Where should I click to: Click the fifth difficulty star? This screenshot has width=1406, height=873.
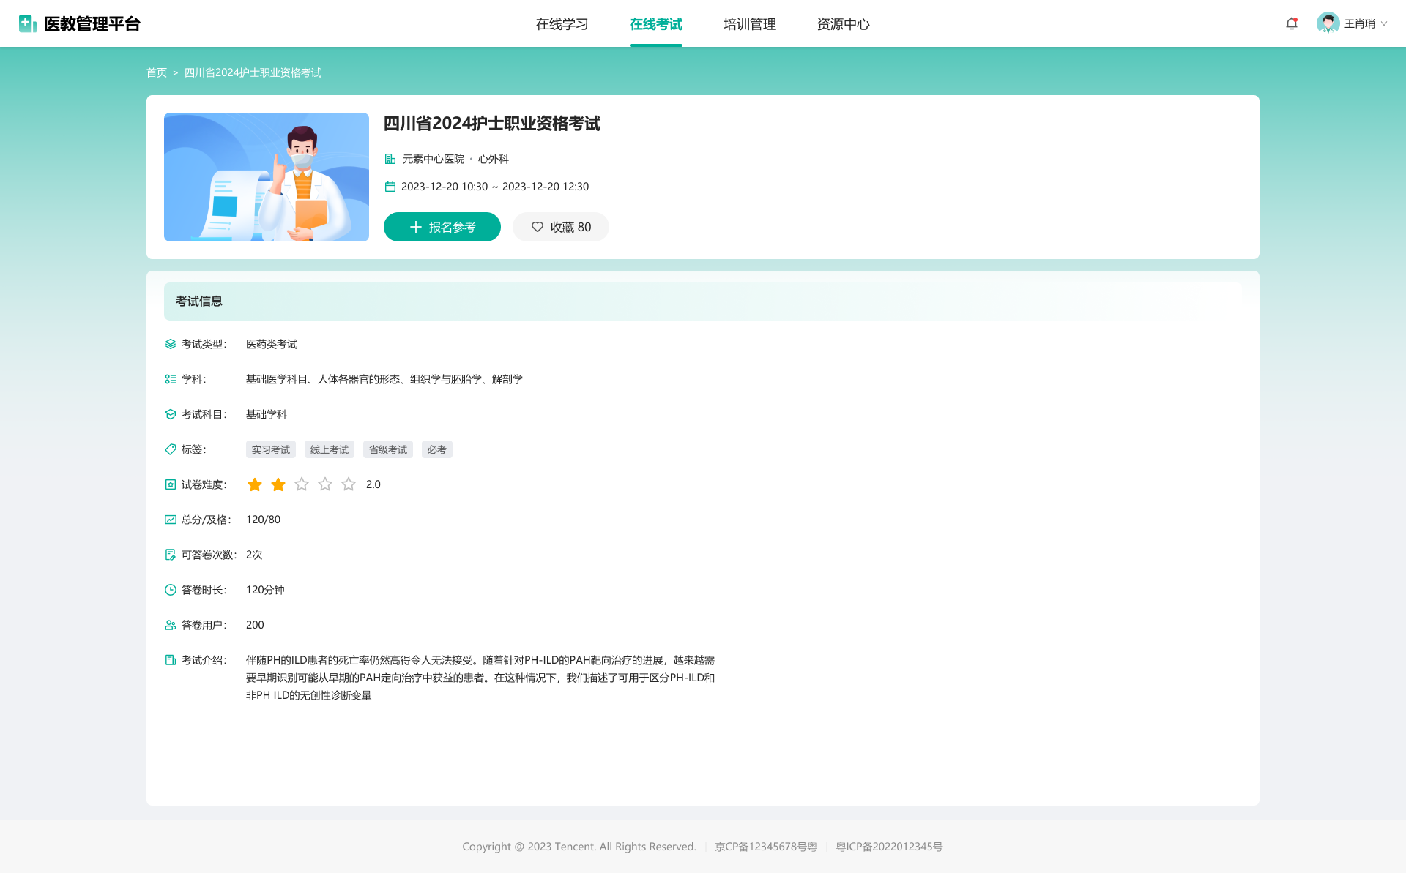coord(349,484)
